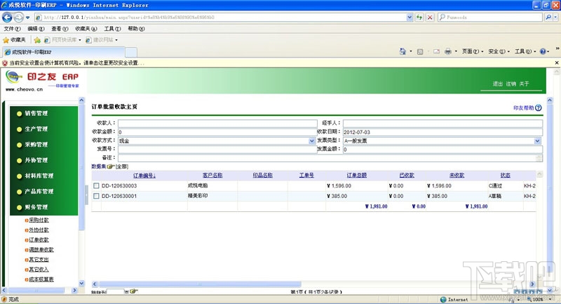The height and width of the screenshot is (304, 561).
Task: Click the RSS feeds icon in command bar
Action: tap(420, 51)
